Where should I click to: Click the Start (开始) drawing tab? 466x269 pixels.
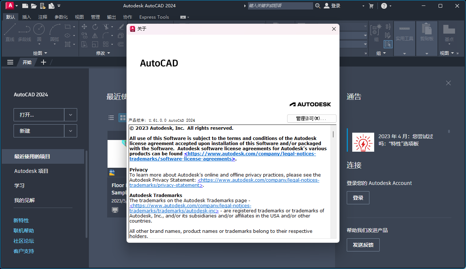tap(27, 62)
